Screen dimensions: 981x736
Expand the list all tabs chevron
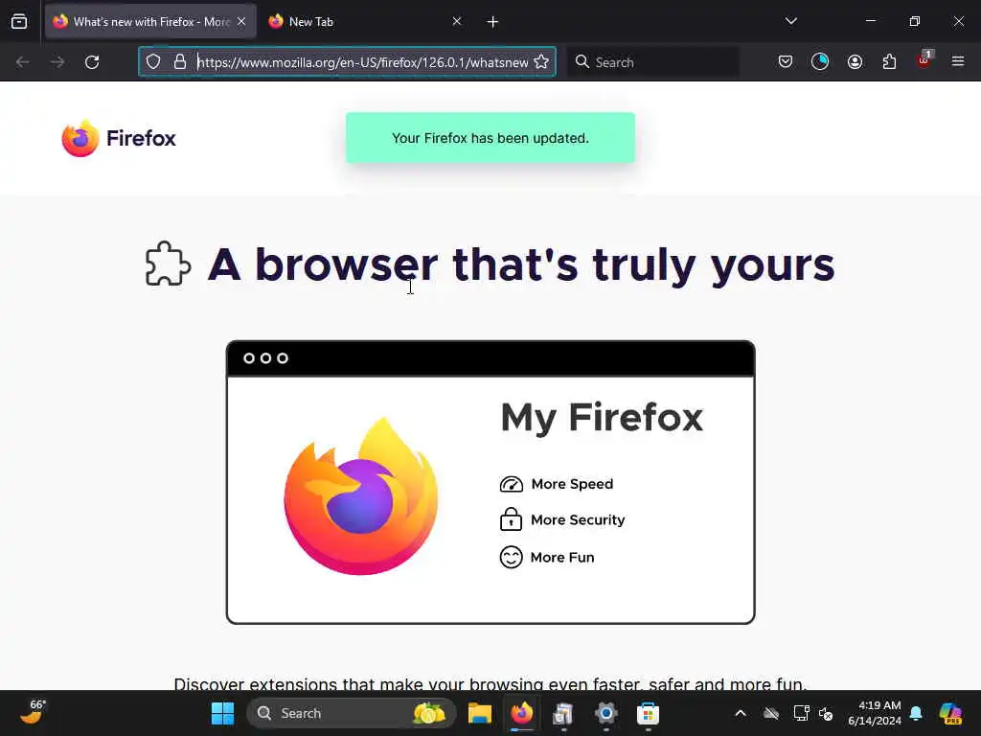pyautogui.click(x=790, y=21)
